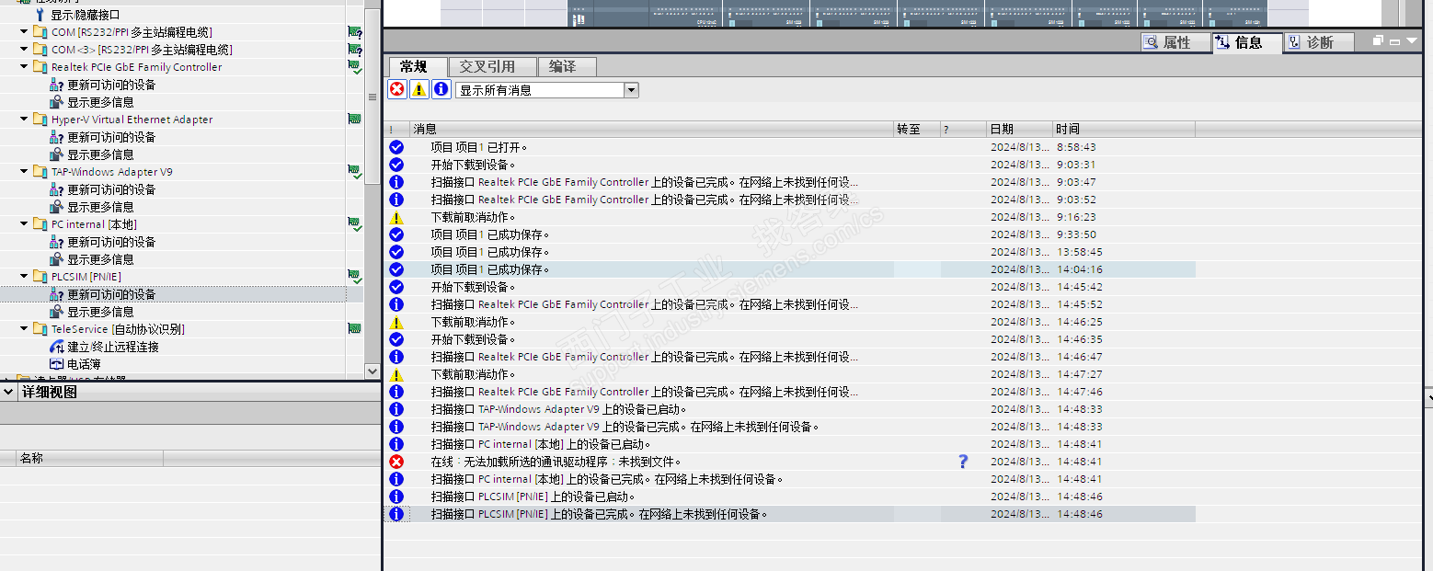
Task: Sort messages by the 日期 column header
Action: [1019, 130]
